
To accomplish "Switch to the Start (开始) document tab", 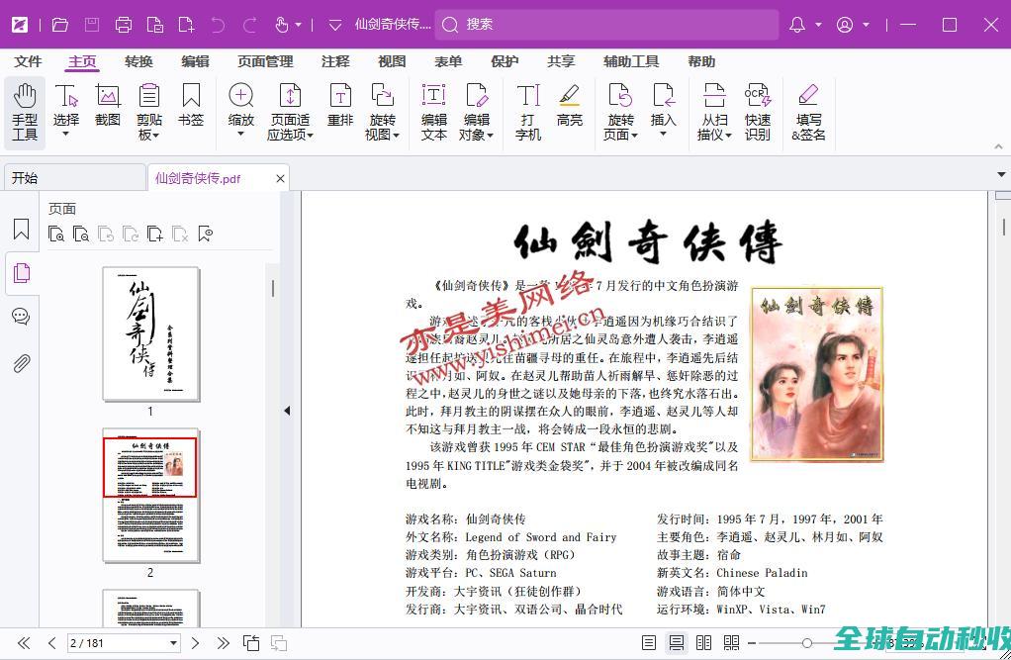I will [x=25, y=178].
